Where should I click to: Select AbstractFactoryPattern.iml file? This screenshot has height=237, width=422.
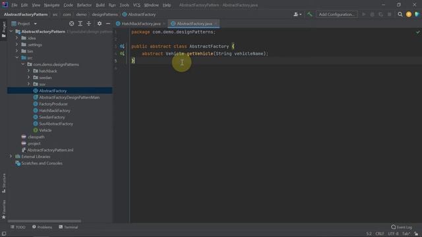pyautogui.click(x=50, y=150)
